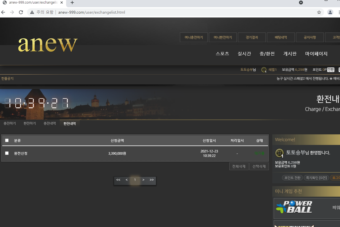Screen dimensions: 340x227
Task: Go to next page with > button
Action: 143,180
